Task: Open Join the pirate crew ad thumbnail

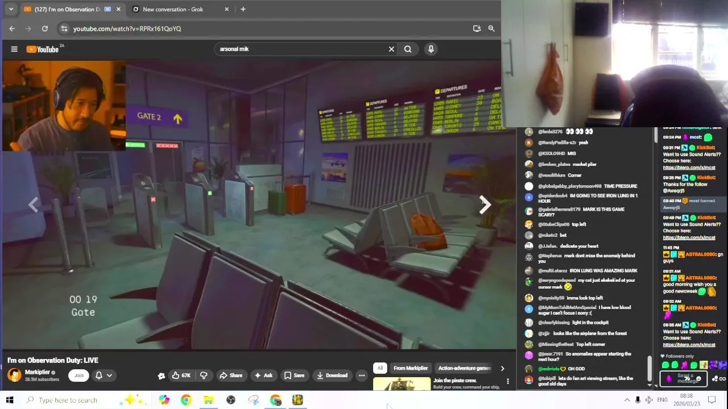Action: click(402, 384)
